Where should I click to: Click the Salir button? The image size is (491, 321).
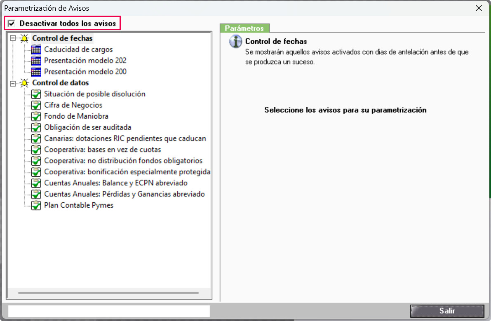pos(447,311)
